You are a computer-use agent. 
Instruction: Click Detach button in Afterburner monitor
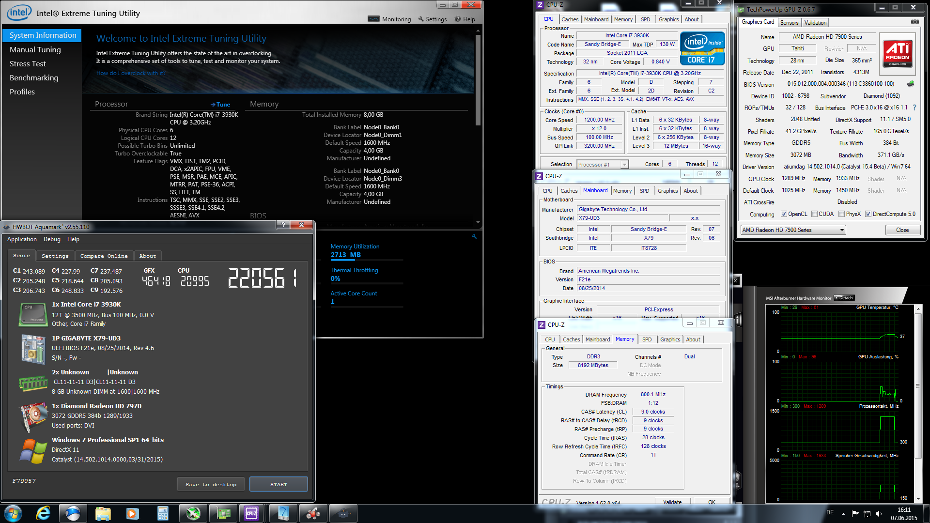pos(844,298)
